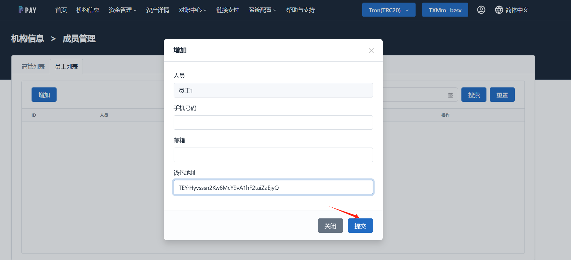Expand the 系统配置 menu
This screenshot has height=260, width=571.
262,10
